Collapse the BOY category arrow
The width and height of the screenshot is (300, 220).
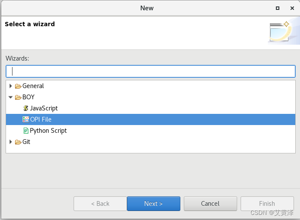pos(11,98)
